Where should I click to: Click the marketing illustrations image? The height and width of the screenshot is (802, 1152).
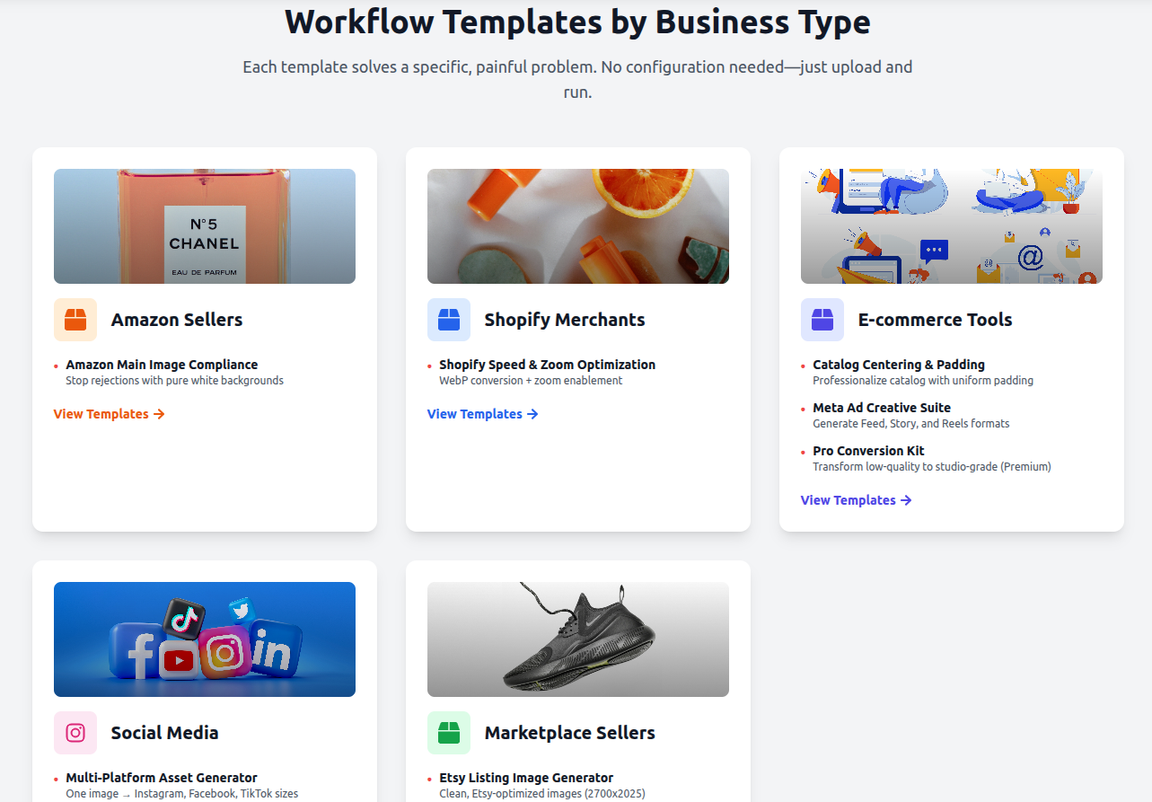(952, 226)
